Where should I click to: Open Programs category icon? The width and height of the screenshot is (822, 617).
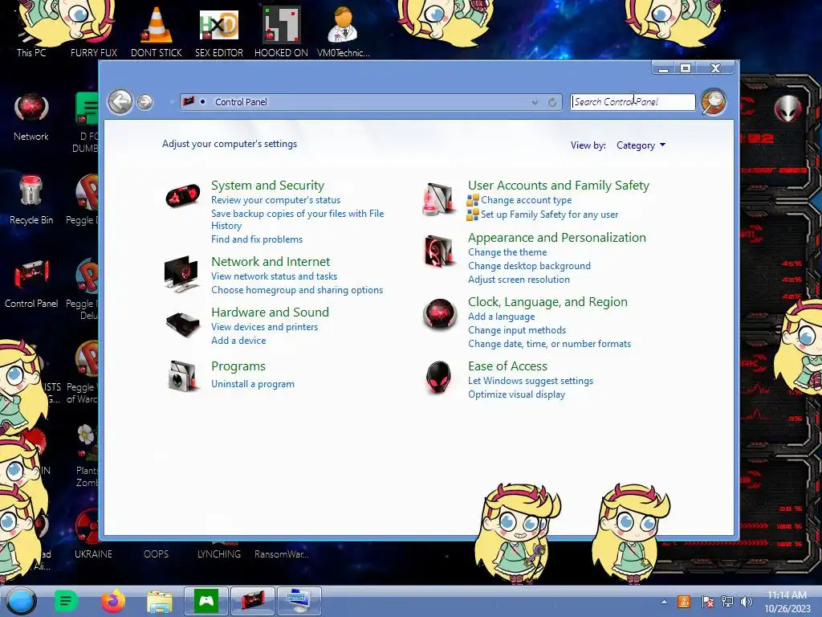pyautogui.click(x=182, y=375)
